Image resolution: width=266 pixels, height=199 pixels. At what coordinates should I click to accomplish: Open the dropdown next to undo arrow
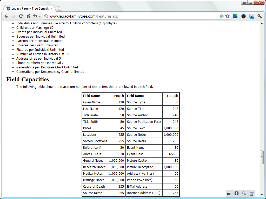[40, 16]
